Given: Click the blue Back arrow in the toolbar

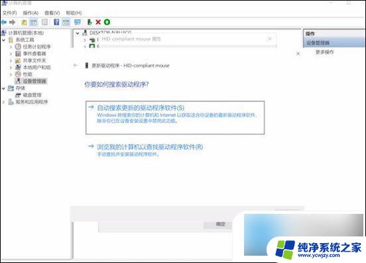Looking at the screenshot, I should tap(4, 22).
